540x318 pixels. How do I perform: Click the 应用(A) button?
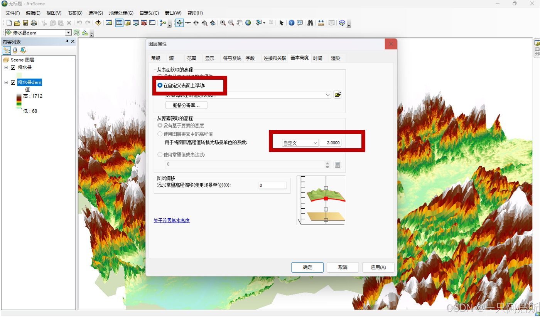(378, 267)
